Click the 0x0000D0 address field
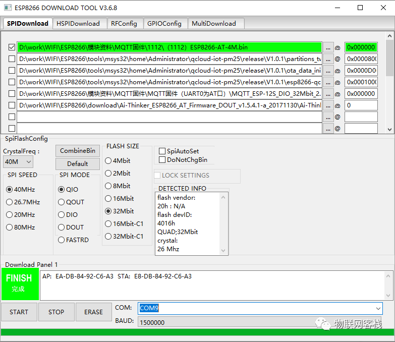The image size is (395, 342). 361,71
